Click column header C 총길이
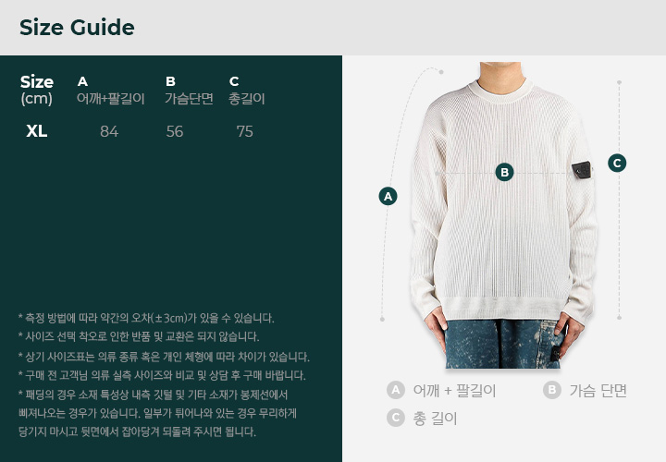Image resolution: width=666 pixels, height=462 pixels. tap(247, 90)
